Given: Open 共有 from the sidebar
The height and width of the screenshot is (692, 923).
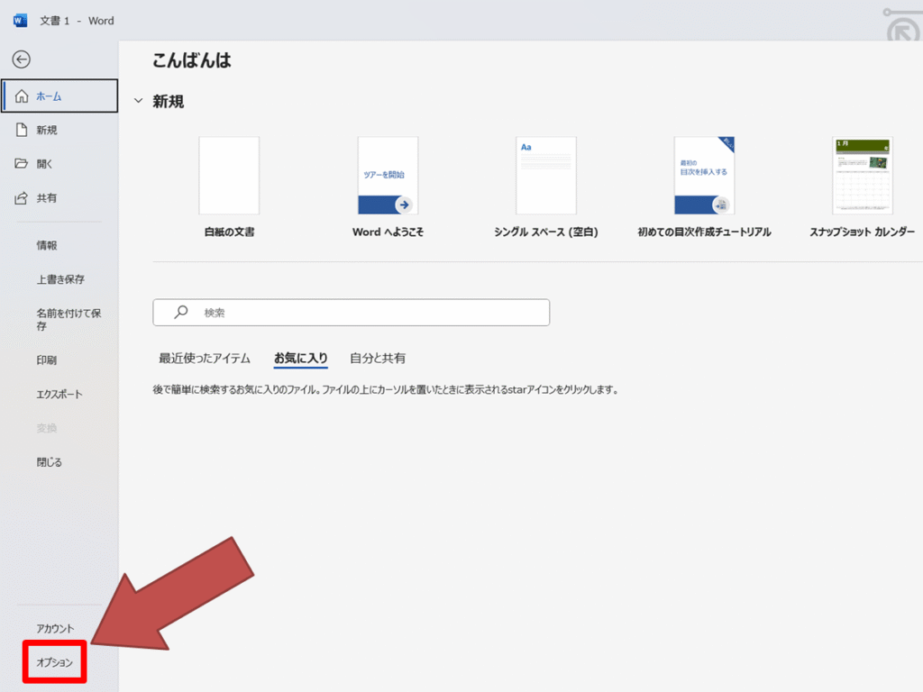Looking at the screenshot, I should (x=59, y=197).
